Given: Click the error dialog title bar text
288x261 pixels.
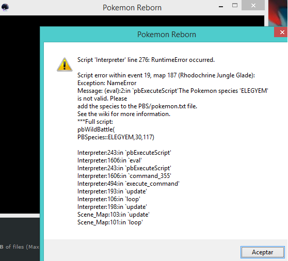Looking at the screenshot, I should [x=167, y=35].
